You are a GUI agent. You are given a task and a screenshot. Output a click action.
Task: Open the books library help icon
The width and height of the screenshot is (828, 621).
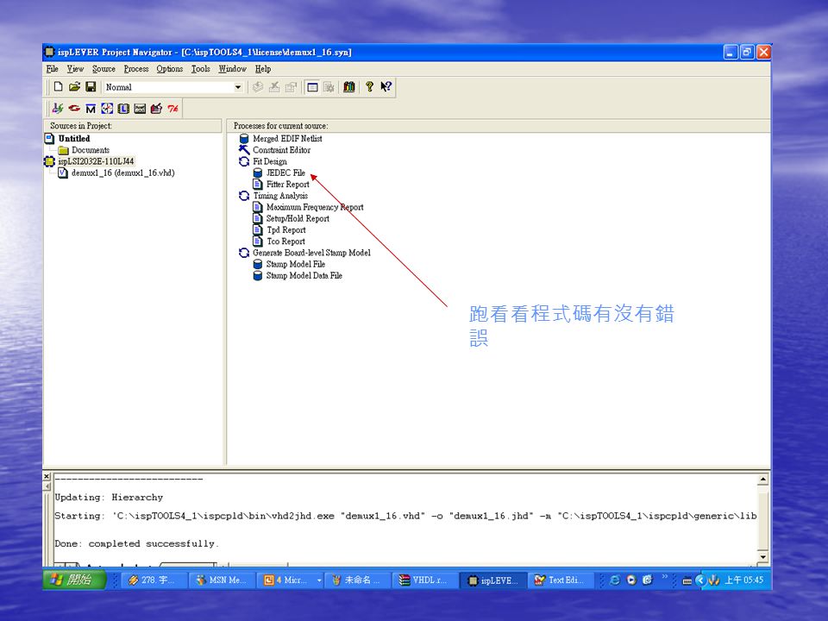click(349, 86)
